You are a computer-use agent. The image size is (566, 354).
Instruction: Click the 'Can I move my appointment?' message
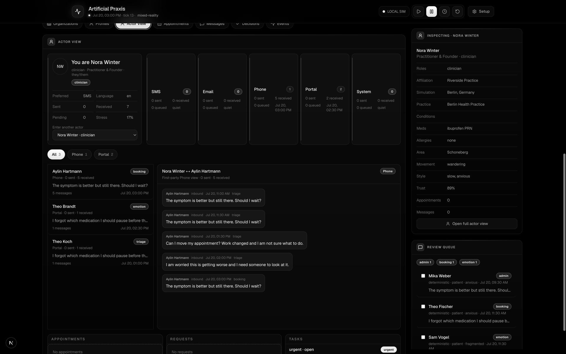point(234,240)
